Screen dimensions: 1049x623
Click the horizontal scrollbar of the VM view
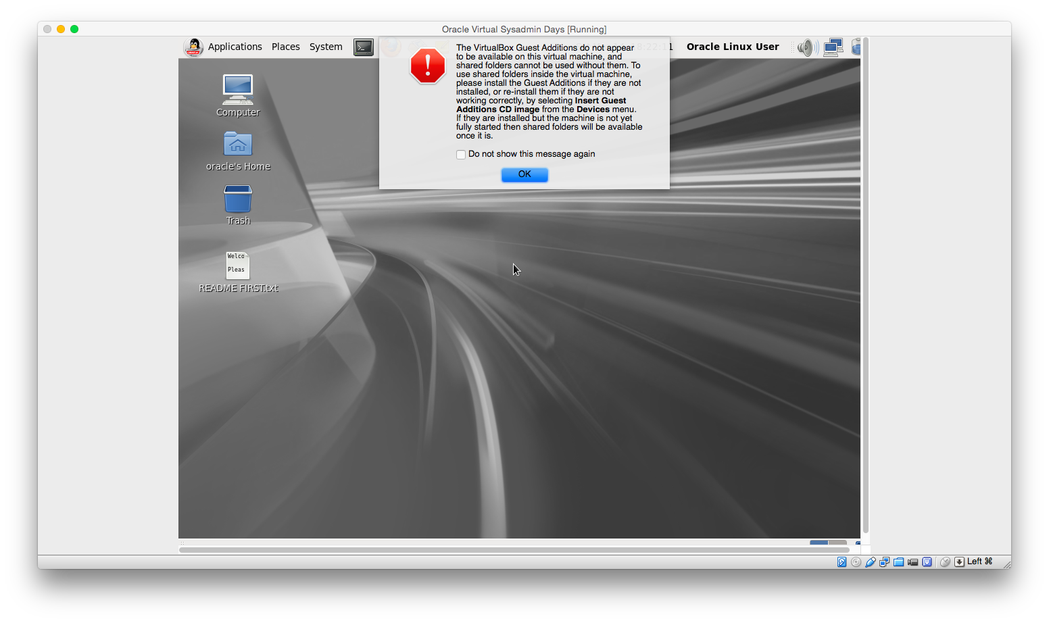[514, 550]
